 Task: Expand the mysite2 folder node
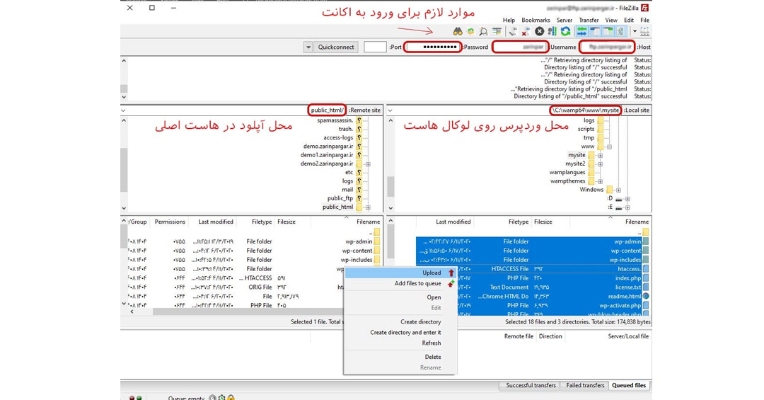600,164
